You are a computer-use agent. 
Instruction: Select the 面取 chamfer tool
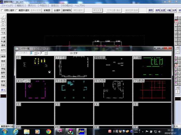click(3, 73)
